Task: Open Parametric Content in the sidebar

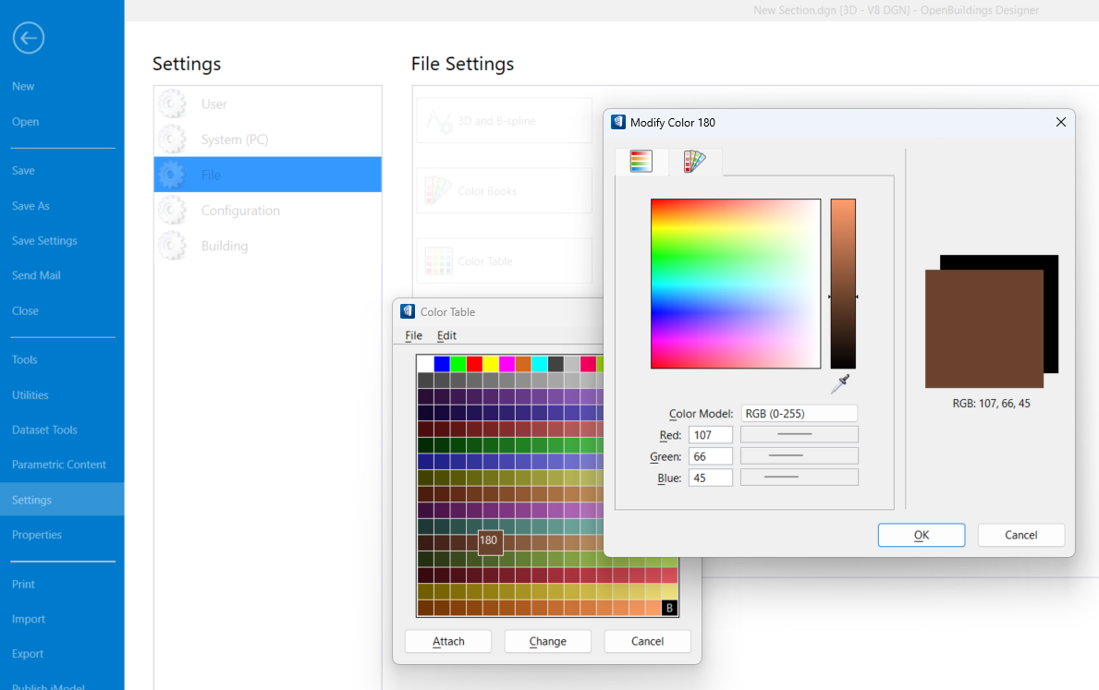Action: tap(59, 465)
